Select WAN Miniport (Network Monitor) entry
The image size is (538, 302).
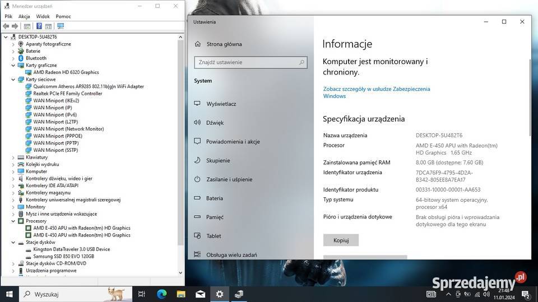[x=68, y=129]
